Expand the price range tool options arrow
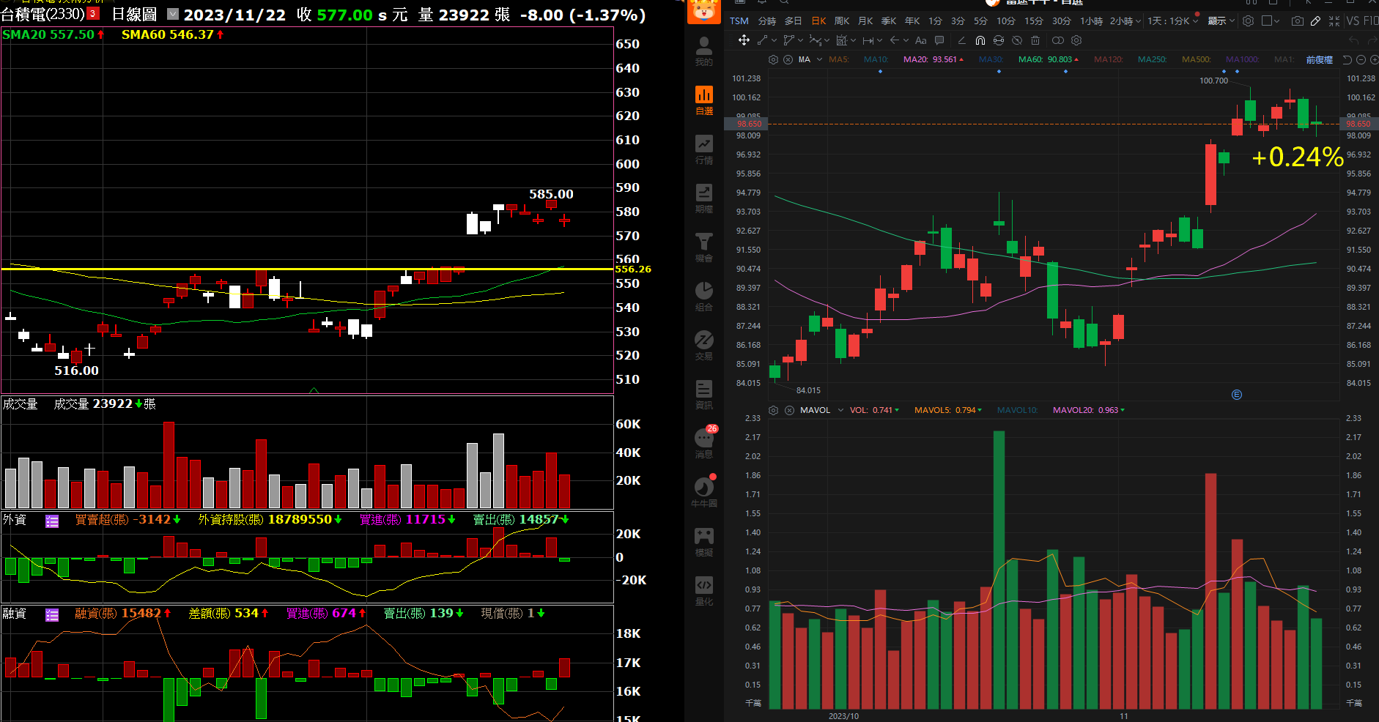 (879, 40)
